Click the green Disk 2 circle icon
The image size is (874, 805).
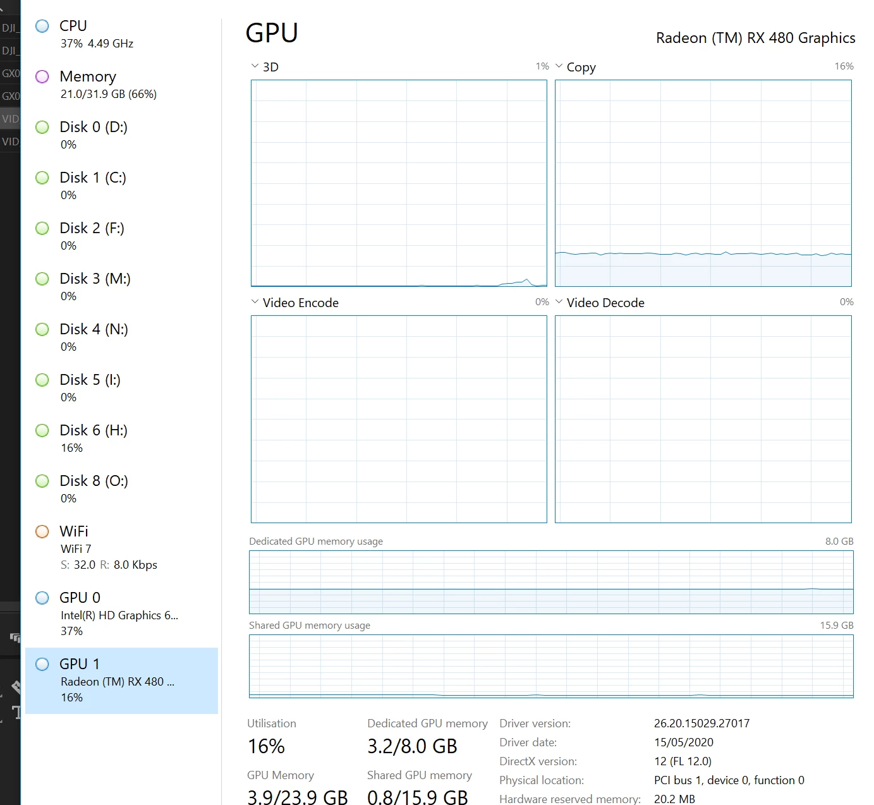click(42, 228)
